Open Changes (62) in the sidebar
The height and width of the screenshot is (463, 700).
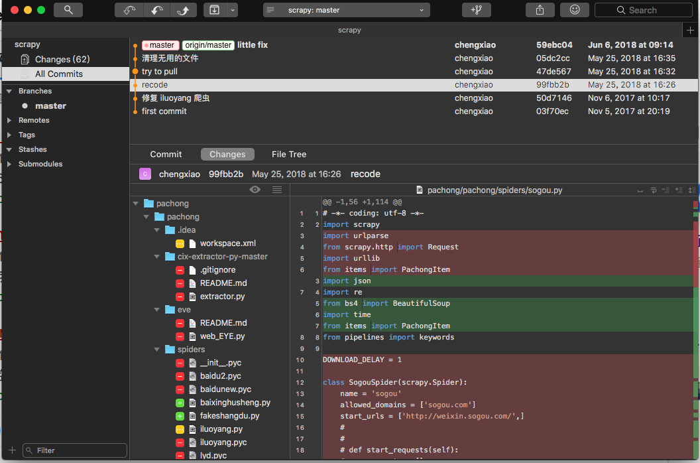[62, 60]
